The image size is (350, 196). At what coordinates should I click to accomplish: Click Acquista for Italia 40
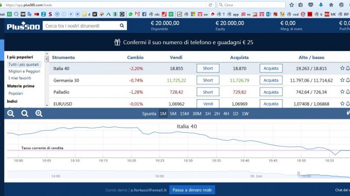pyautogui.click(x=271, y=68)
